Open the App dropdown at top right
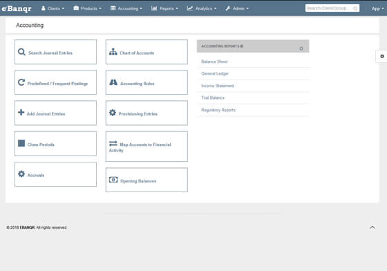The width and height of the screenshot is (387, 271). [377, 8]
